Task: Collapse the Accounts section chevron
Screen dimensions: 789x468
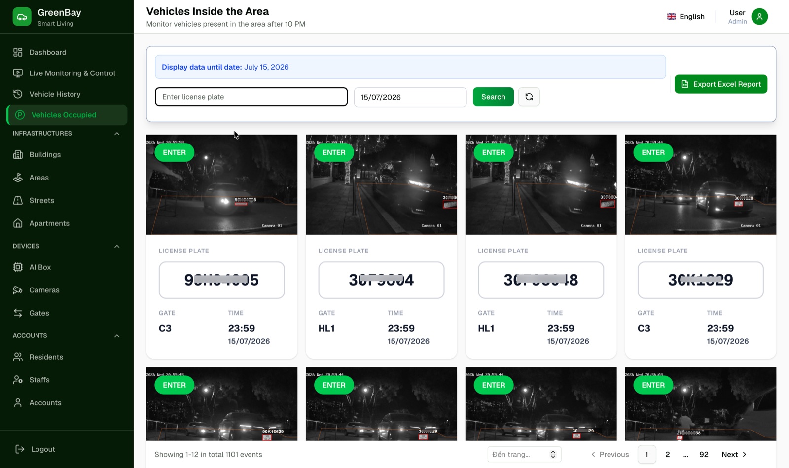Action: point(117,336)
